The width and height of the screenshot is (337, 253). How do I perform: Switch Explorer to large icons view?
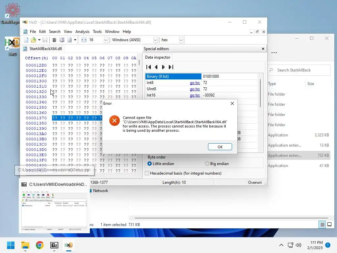[x=329, y=225]
